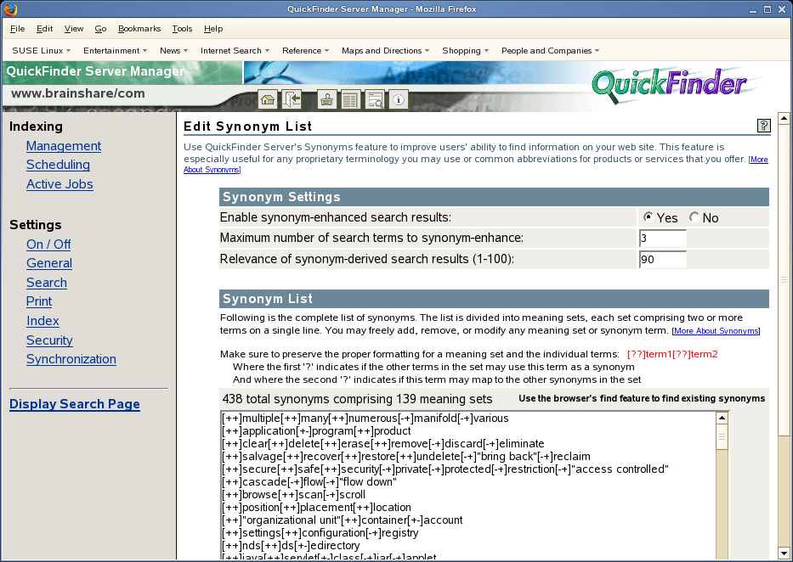This screenshot has height=562, width=793.
Task: Open Security settings link
Action: 49,340
